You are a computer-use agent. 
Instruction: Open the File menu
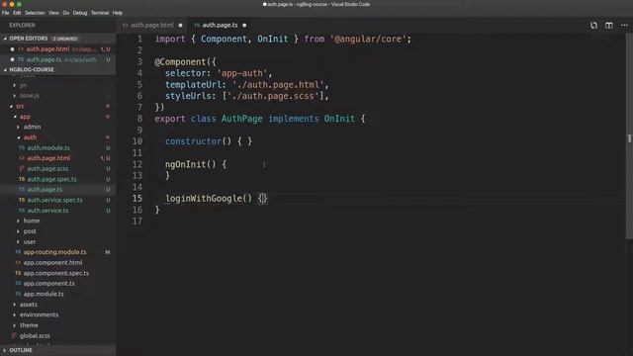5,13
